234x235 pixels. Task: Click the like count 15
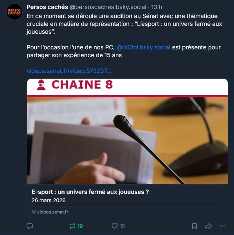122,226
